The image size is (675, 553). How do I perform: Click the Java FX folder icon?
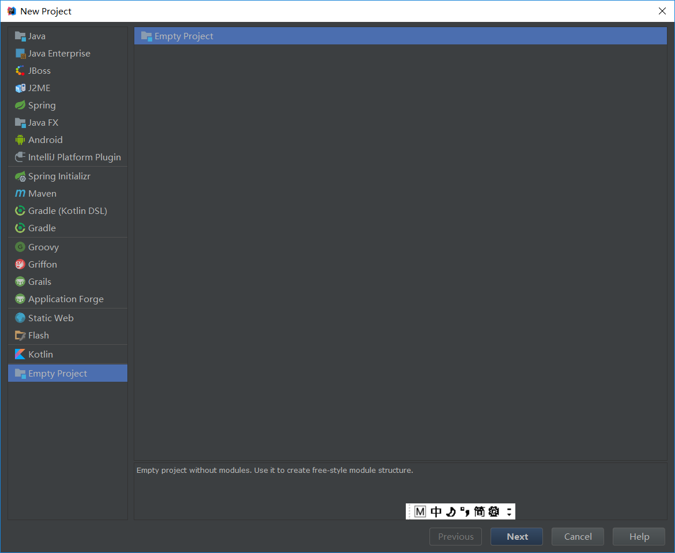coord(20,123)
